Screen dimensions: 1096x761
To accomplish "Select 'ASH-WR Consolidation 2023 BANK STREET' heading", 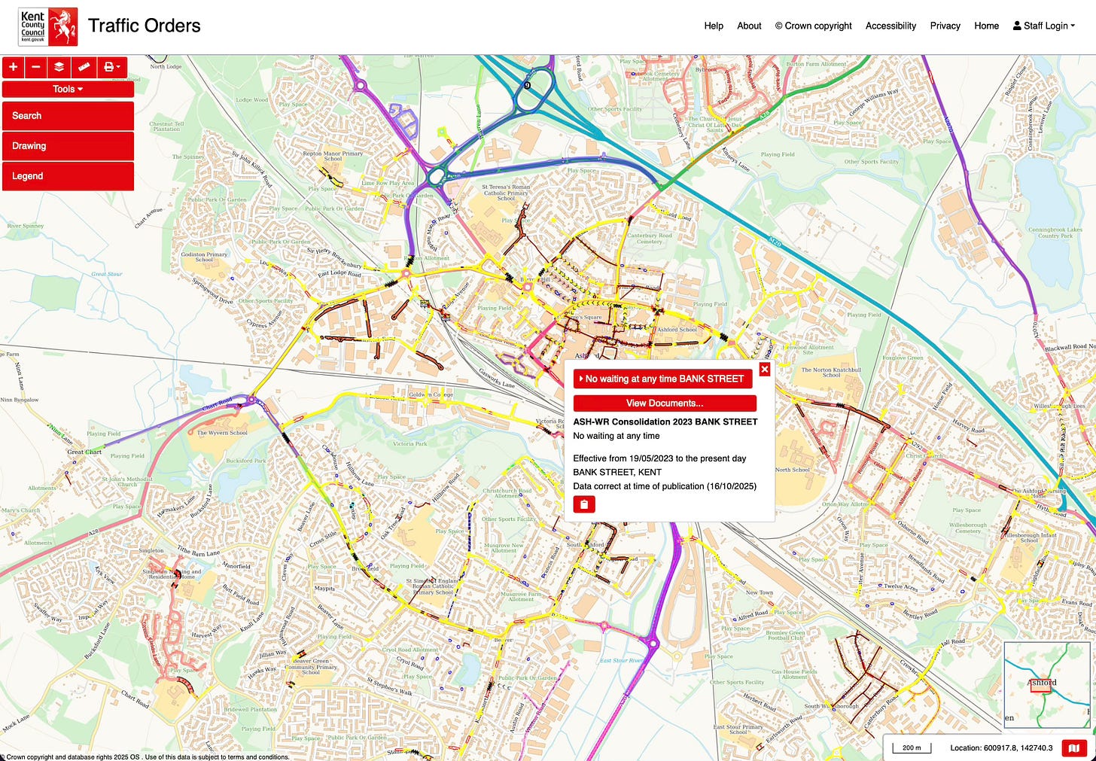I will [x=665, y=422].
